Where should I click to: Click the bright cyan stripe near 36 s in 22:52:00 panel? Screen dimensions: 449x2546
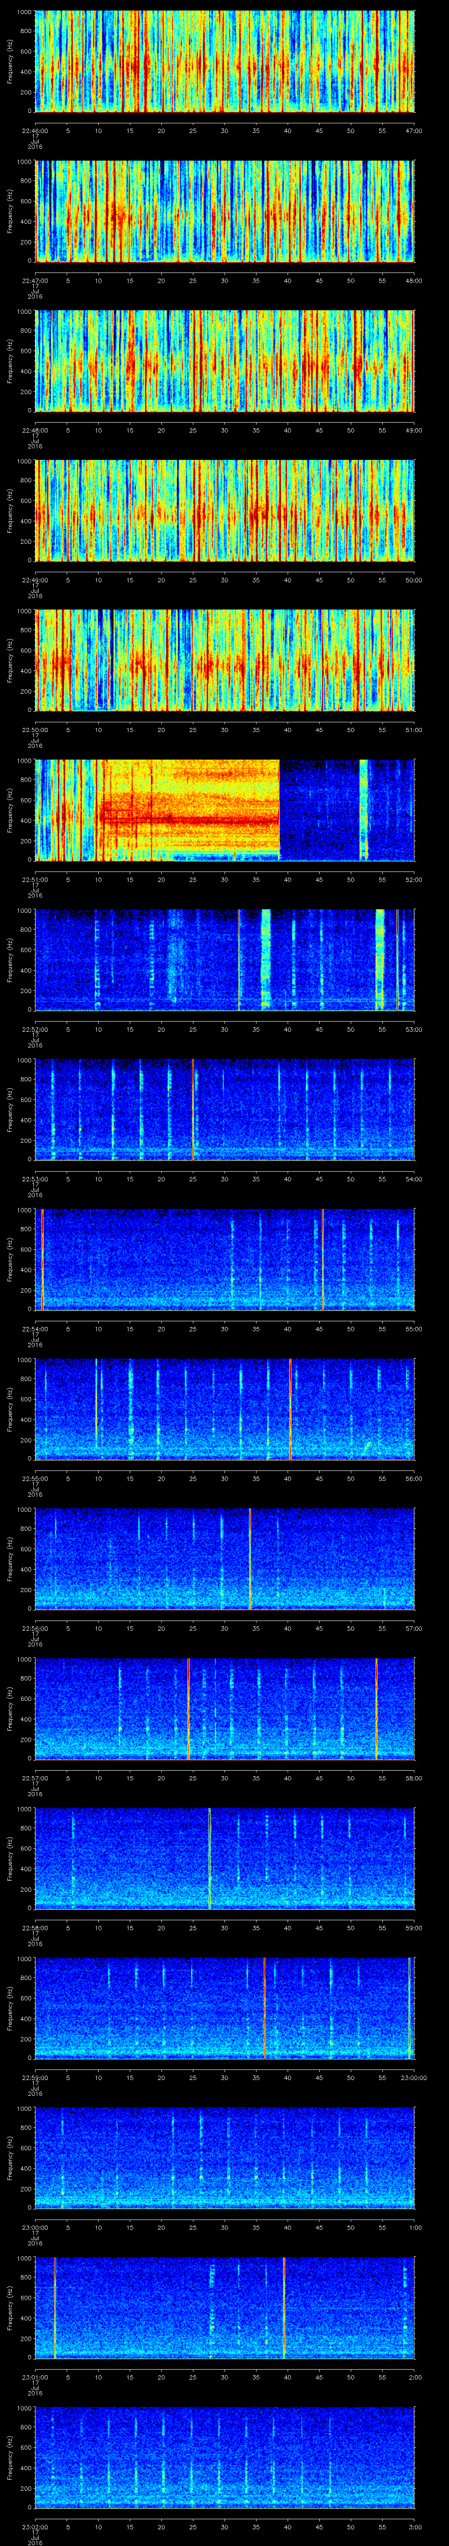[x=264, y=960]
